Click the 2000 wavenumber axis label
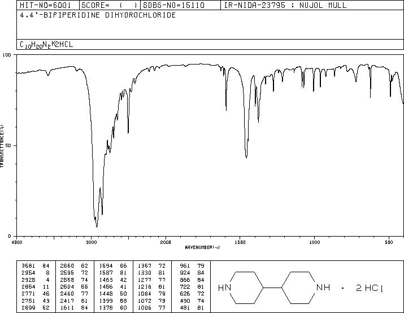This screenshot has height=313, width=404. [x=166, y=242]
